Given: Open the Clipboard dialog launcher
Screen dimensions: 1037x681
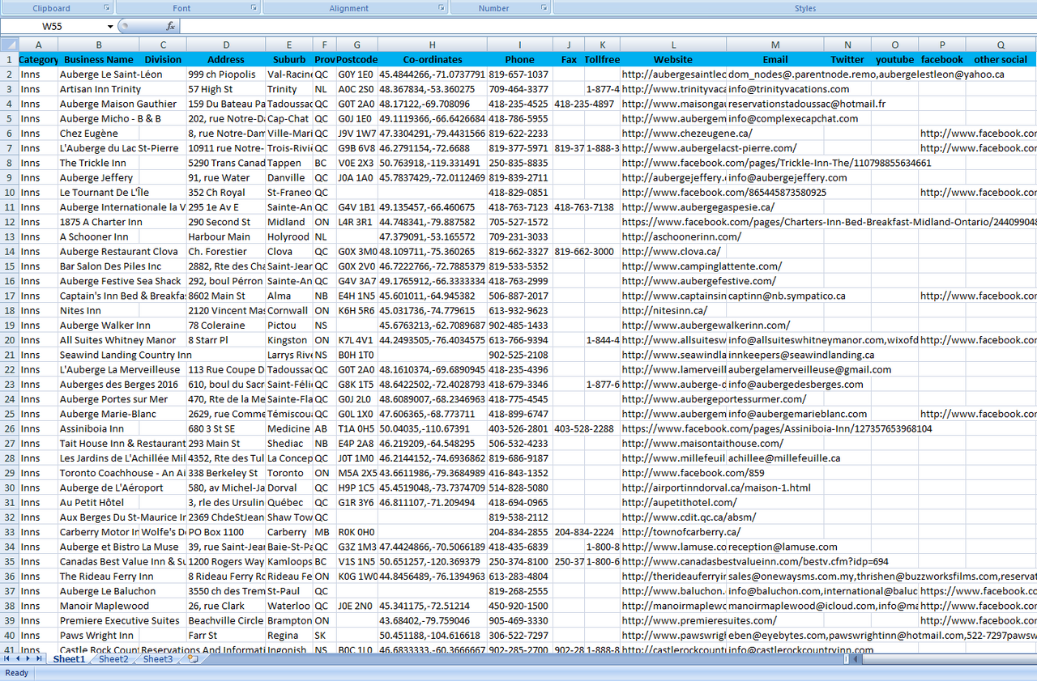Looking at the screenshot, I should (x=108, y=8).
